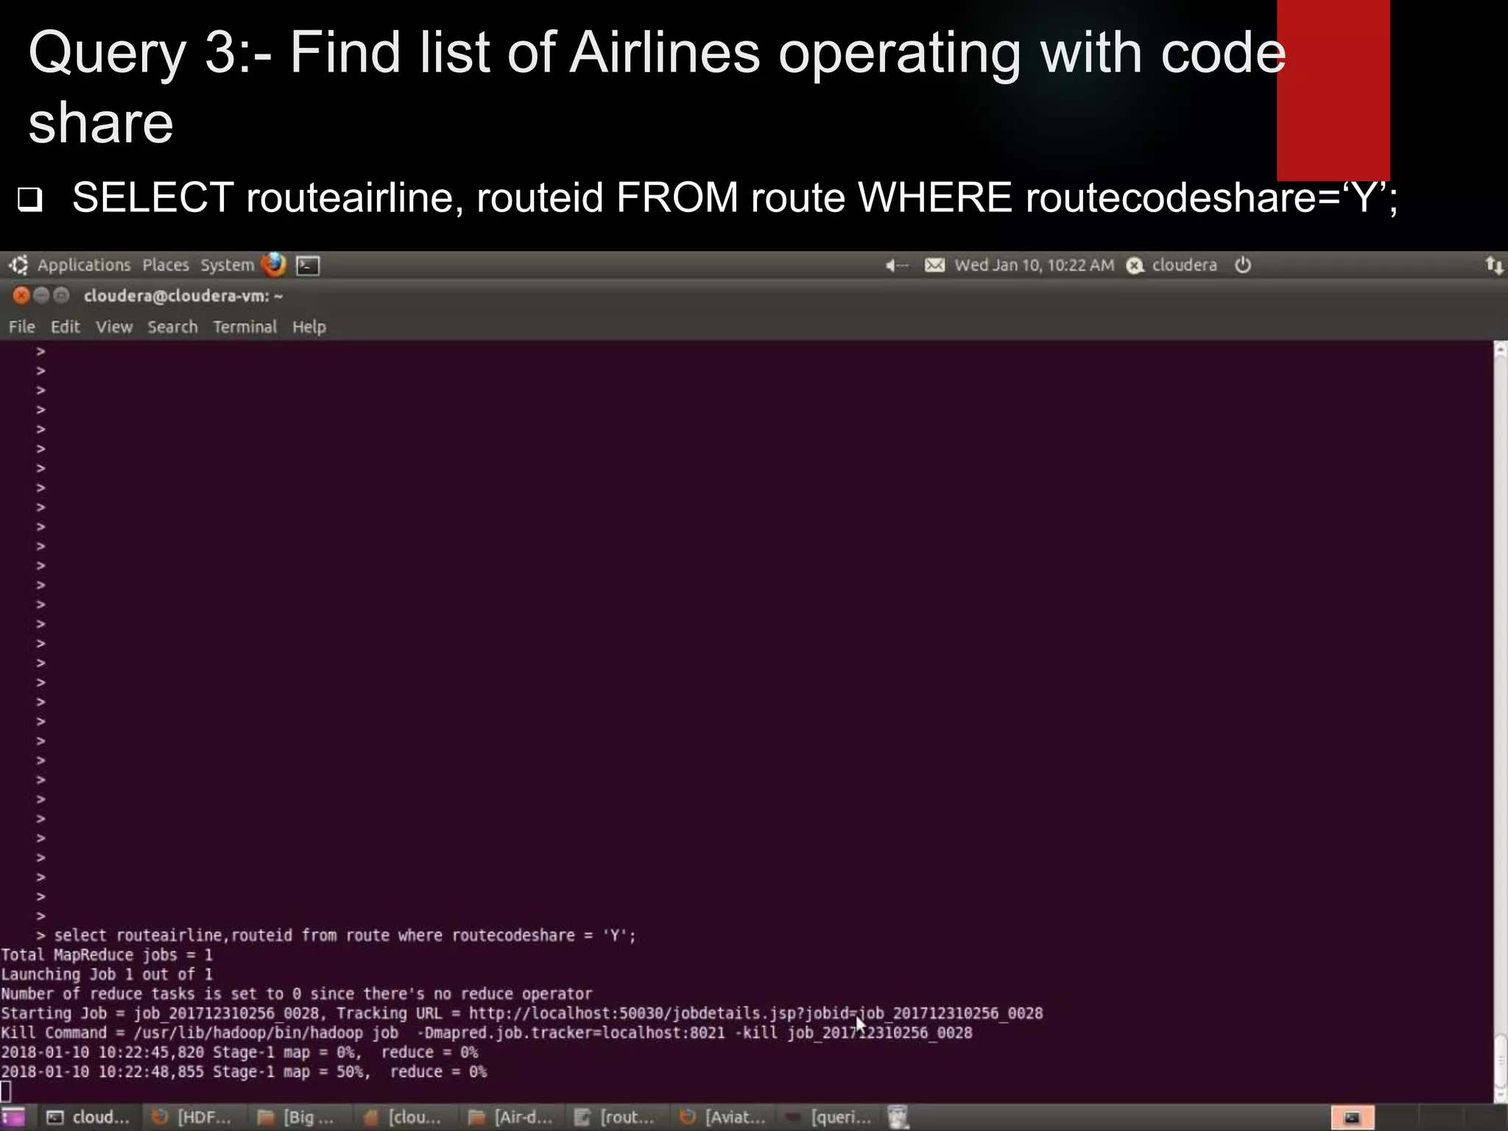
Task: Expand the System menu
Action: tap(227, 265)
